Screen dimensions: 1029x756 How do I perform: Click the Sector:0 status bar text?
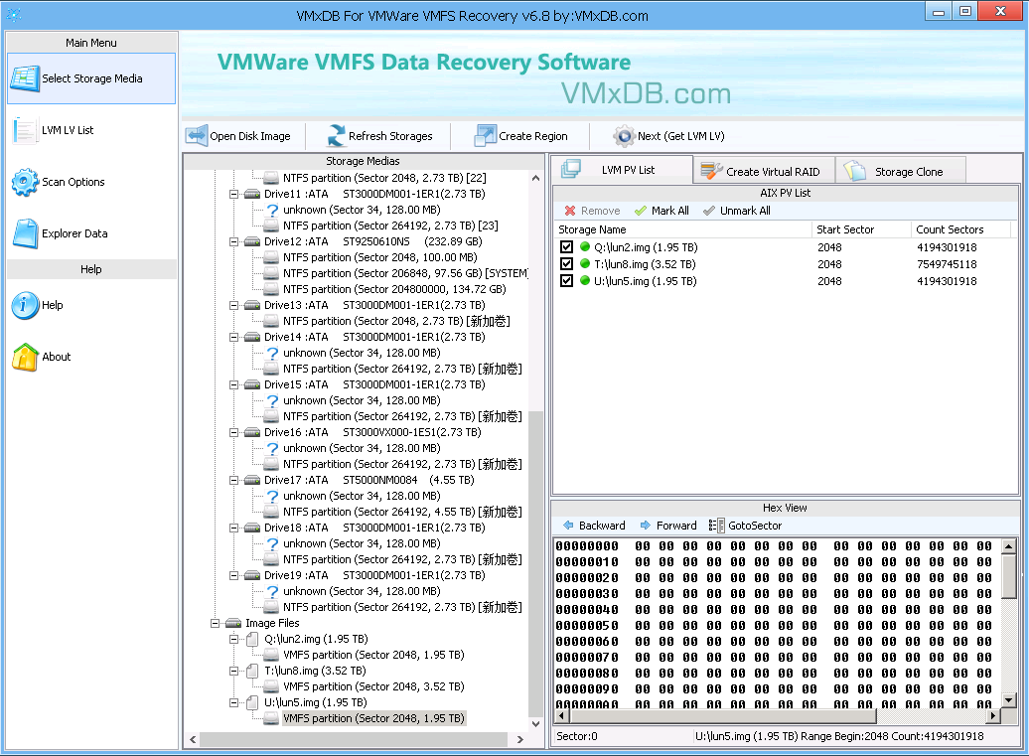(x=577, y=736)
